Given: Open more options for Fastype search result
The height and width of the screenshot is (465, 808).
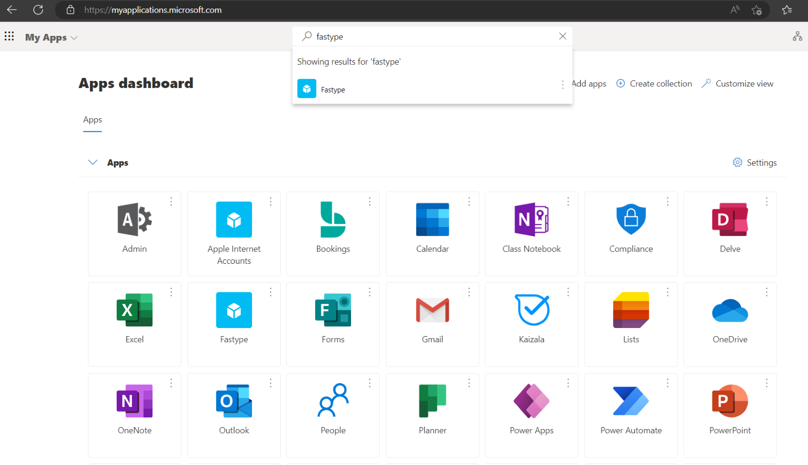Looking at the screenshot, I should click(x=563, y=84).
